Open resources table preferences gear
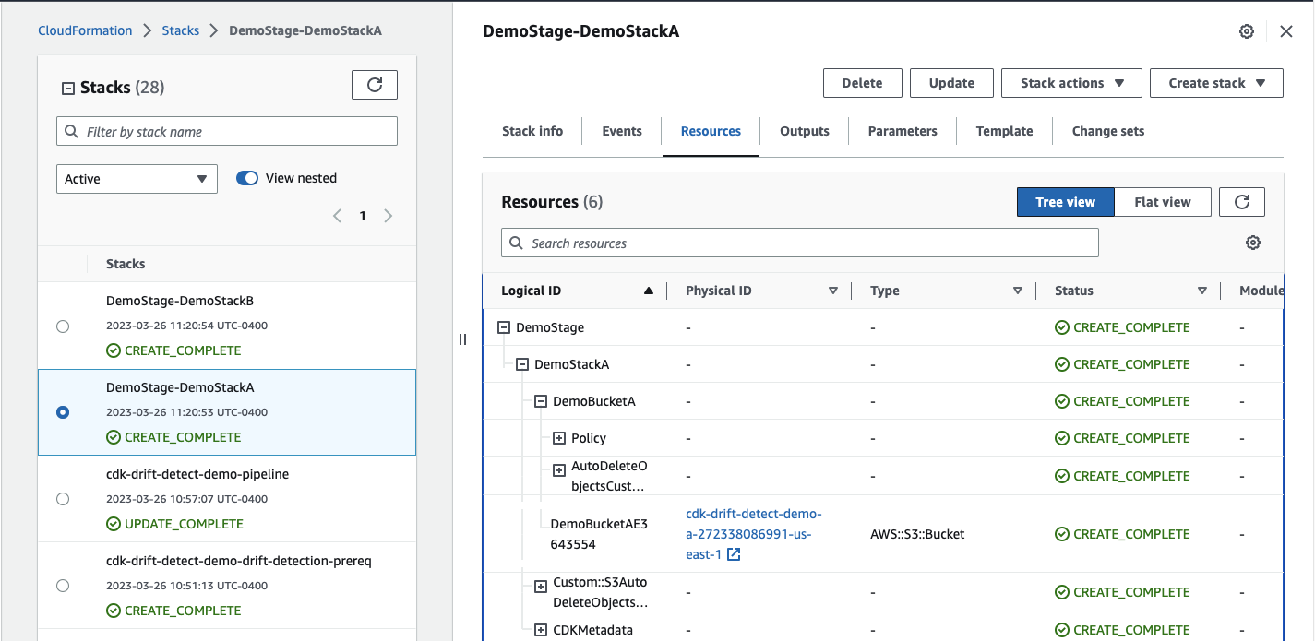The height and width of the screenshot is (641, 1315). point(1252,242)
